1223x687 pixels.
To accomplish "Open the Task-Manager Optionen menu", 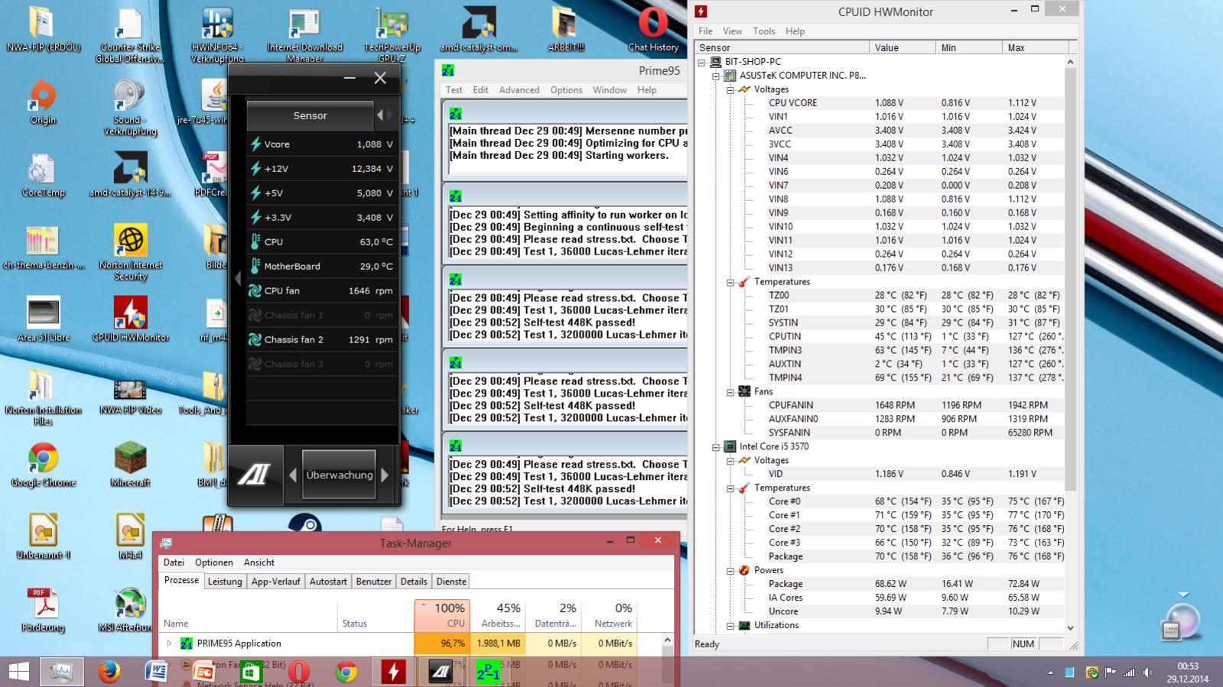I will [x=213, y=562].
